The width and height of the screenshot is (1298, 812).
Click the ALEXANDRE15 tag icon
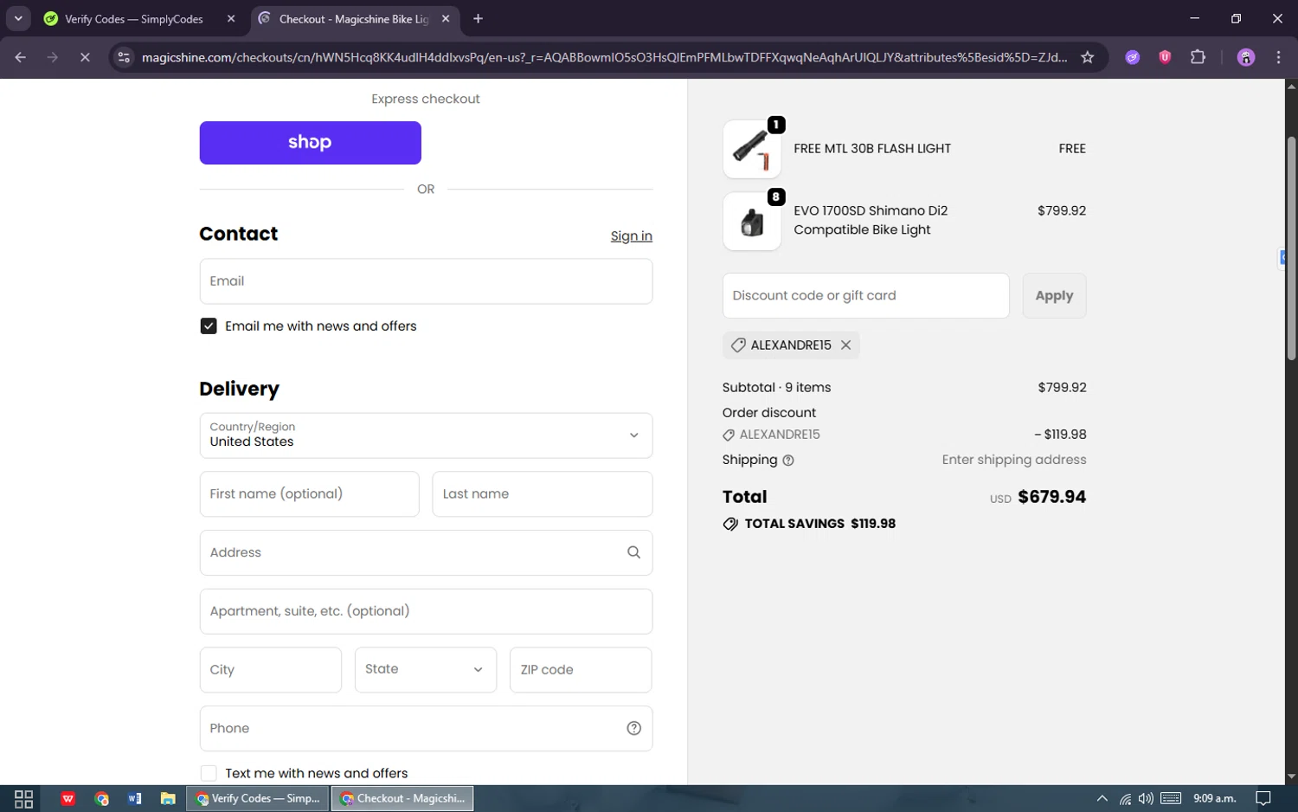[738, 345]
